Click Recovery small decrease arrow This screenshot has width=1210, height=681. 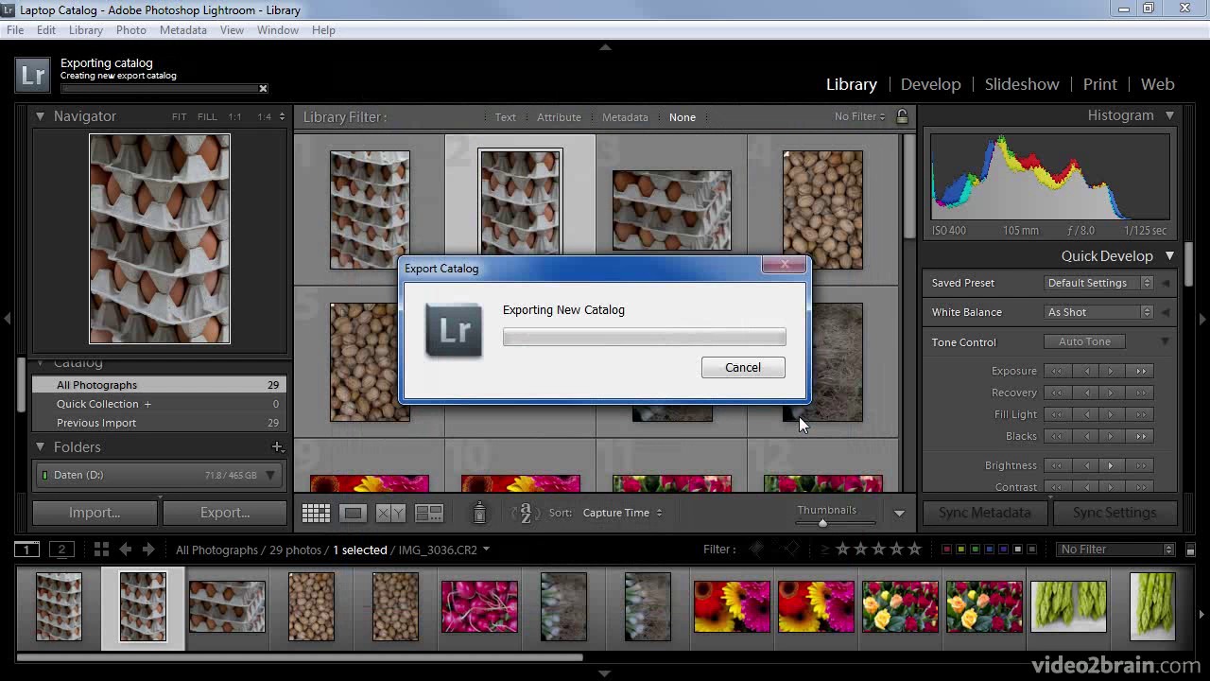point(1086,393)
